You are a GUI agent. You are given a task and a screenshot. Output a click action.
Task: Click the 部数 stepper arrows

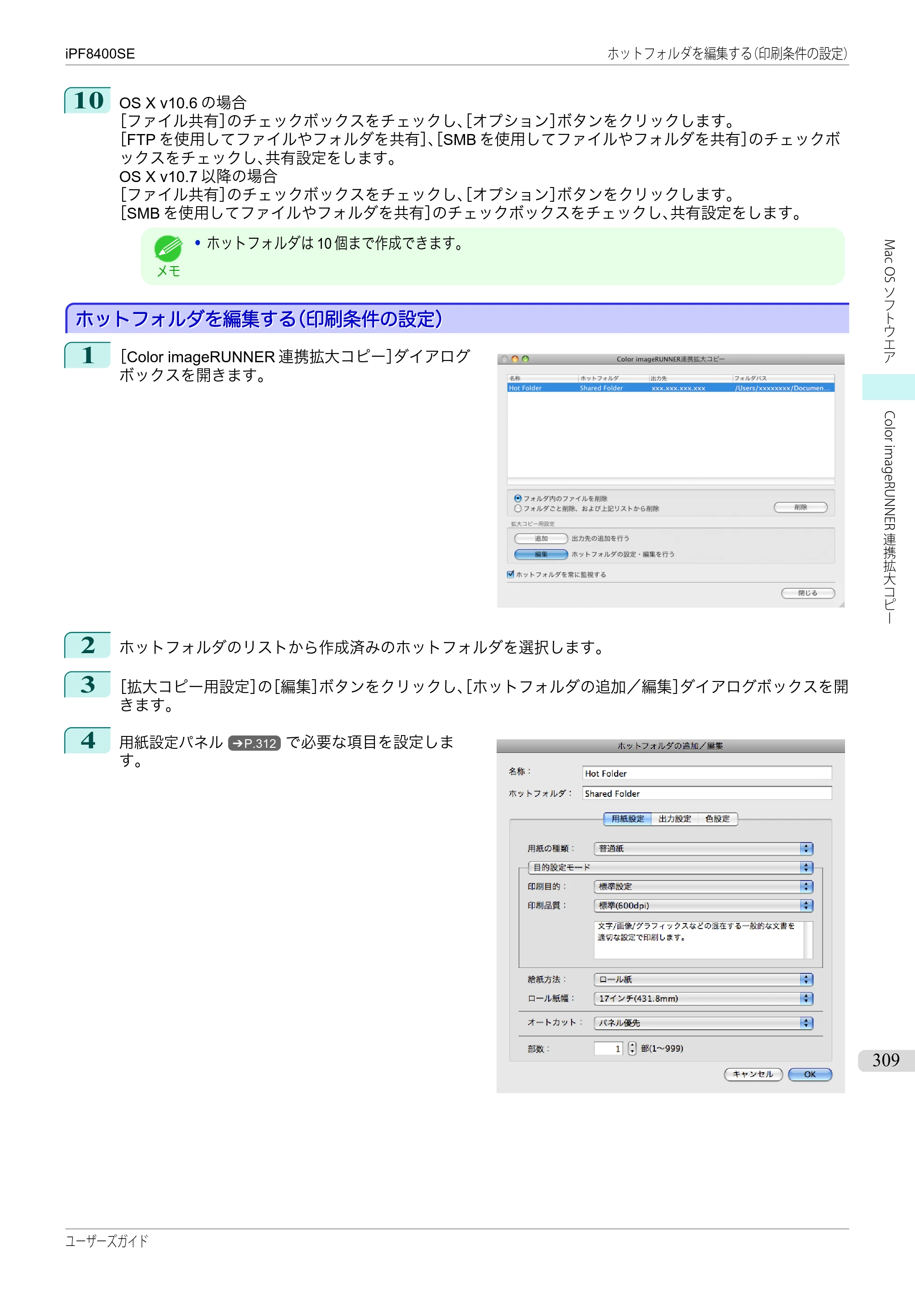[x=631, y=1048]
